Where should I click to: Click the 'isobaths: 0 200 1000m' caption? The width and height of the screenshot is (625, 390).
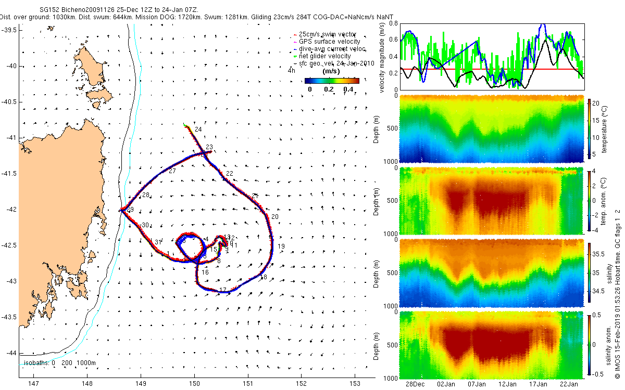click(x=60, y=363)
